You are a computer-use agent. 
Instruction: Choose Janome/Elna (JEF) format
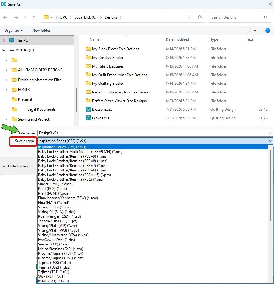point(58,221)
